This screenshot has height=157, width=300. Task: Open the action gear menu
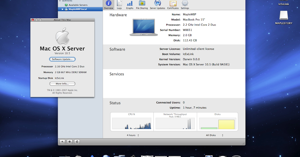click(69, 141)
